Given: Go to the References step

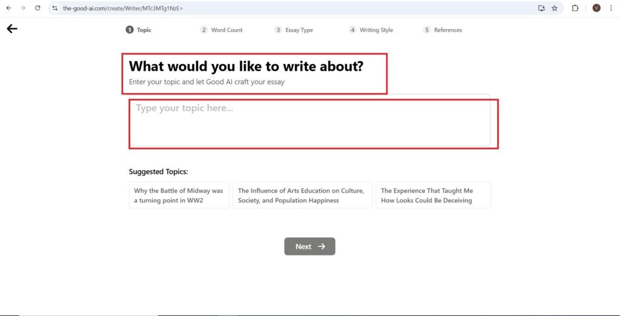Looking at the screenshot, I should [x=443, y=30].
